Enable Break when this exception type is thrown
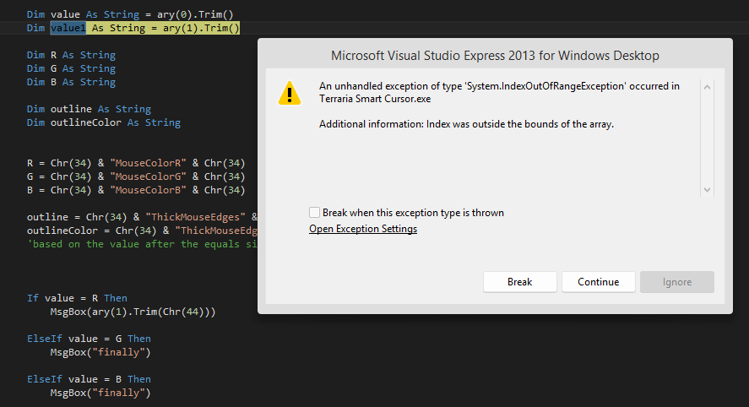The image size is (749, 407). [314, 213]
